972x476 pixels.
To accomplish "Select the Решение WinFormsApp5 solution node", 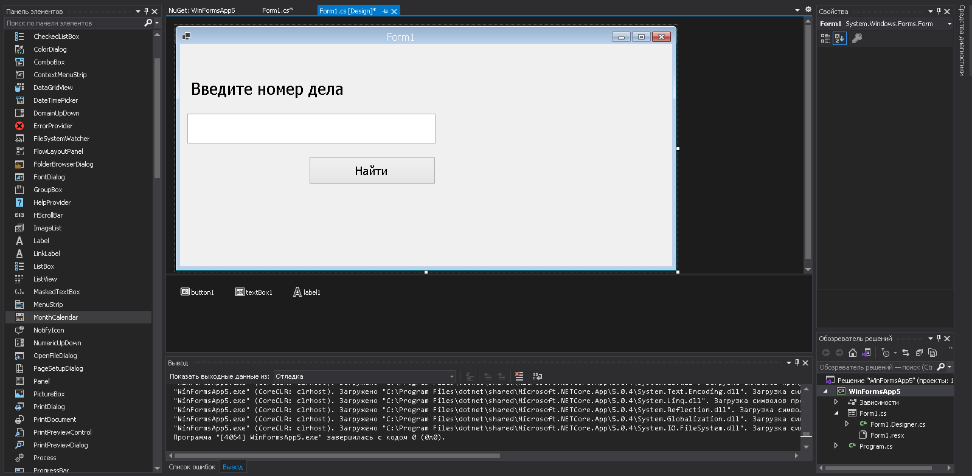I will [x=889, y=380].
